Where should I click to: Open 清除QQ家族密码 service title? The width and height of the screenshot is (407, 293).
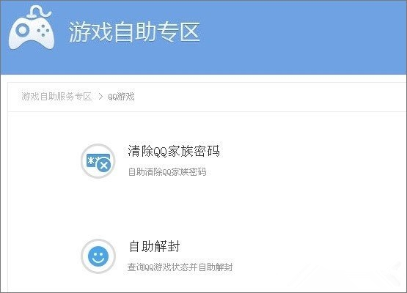pyautogui.click(x=174, y=151)
